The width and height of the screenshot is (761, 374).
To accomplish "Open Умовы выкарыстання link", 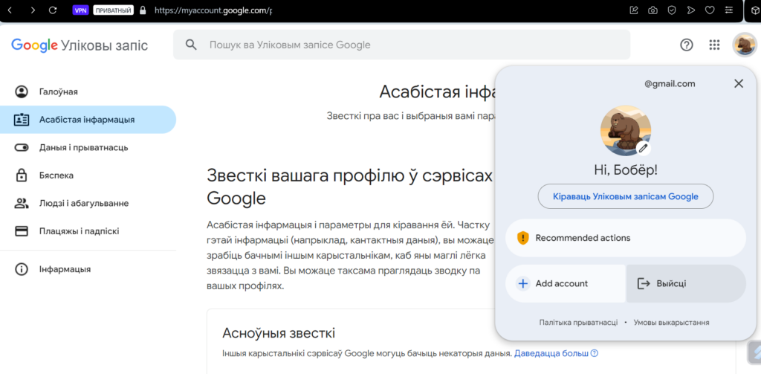I will coord(672,323).
